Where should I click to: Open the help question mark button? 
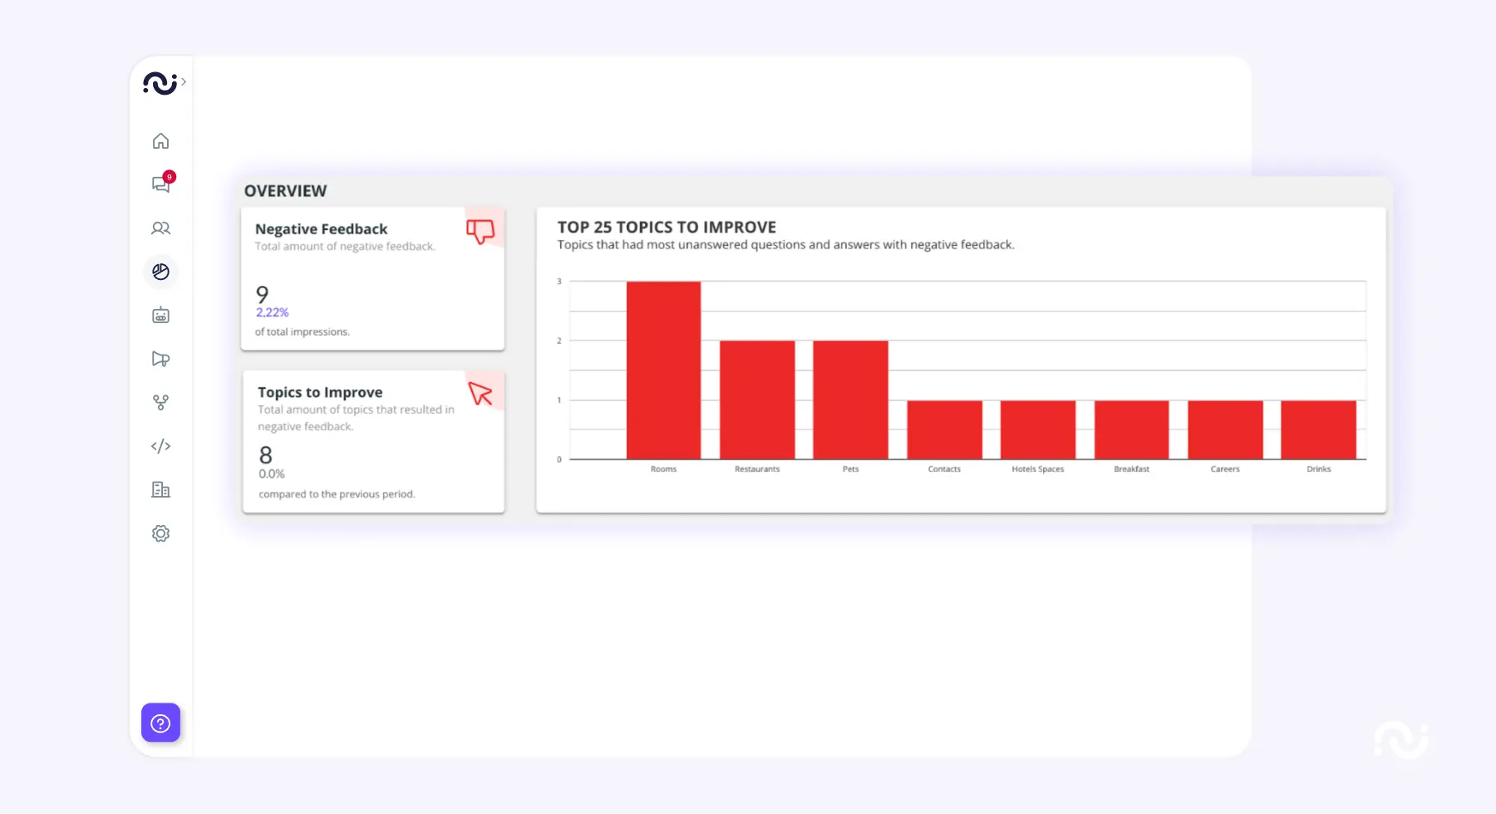click(160, 723)
